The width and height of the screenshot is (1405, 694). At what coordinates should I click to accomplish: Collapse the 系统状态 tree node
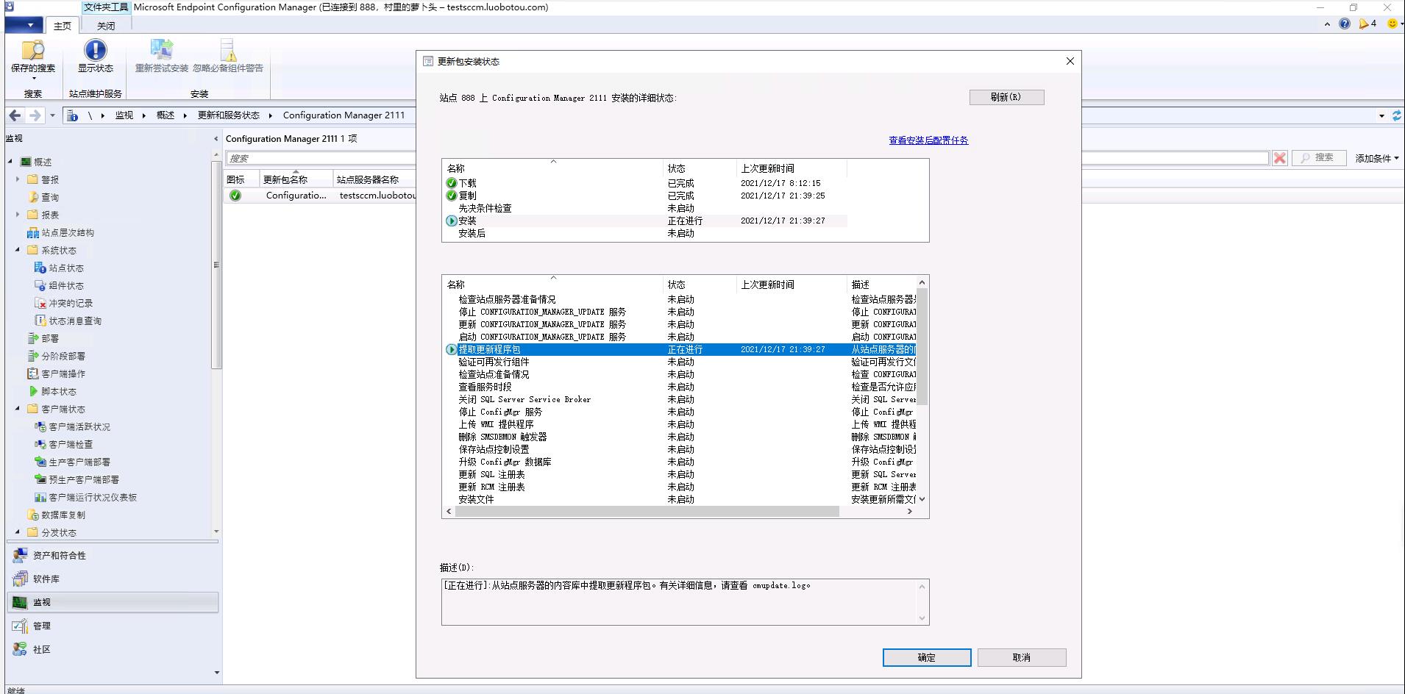coord(18,250)
